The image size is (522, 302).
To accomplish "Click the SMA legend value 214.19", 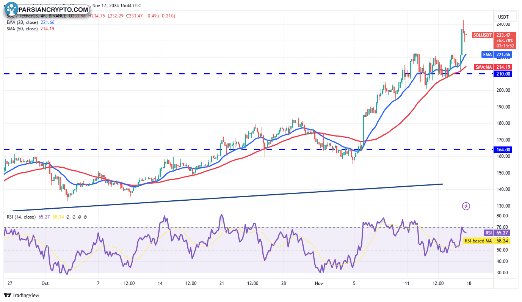I will click(x=47, y=29).
